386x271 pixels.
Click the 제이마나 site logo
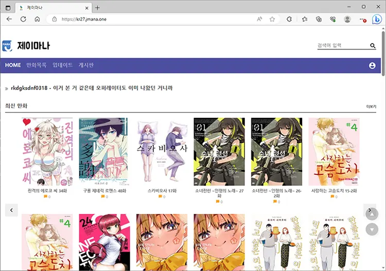coord(26,46)
